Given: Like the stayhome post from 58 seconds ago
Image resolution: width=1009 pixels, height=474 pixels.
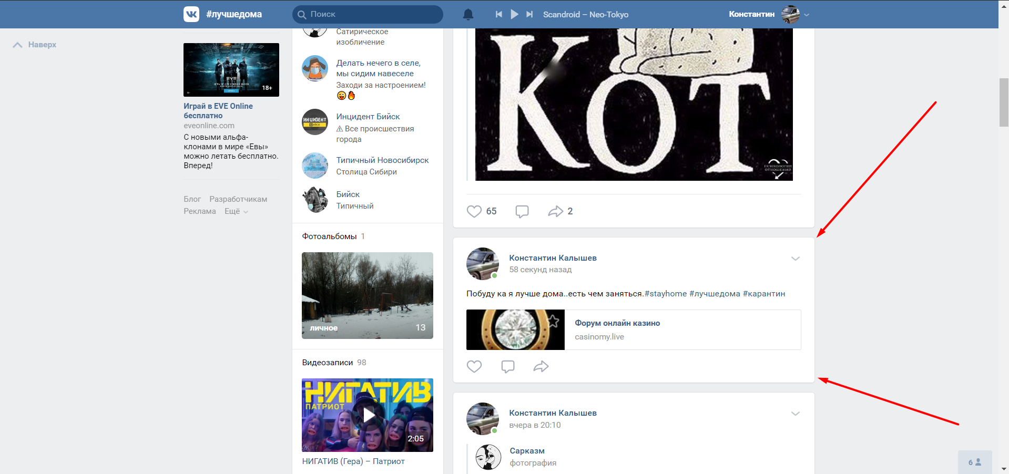Looking at the screenshot, I should tap(474, 366).
